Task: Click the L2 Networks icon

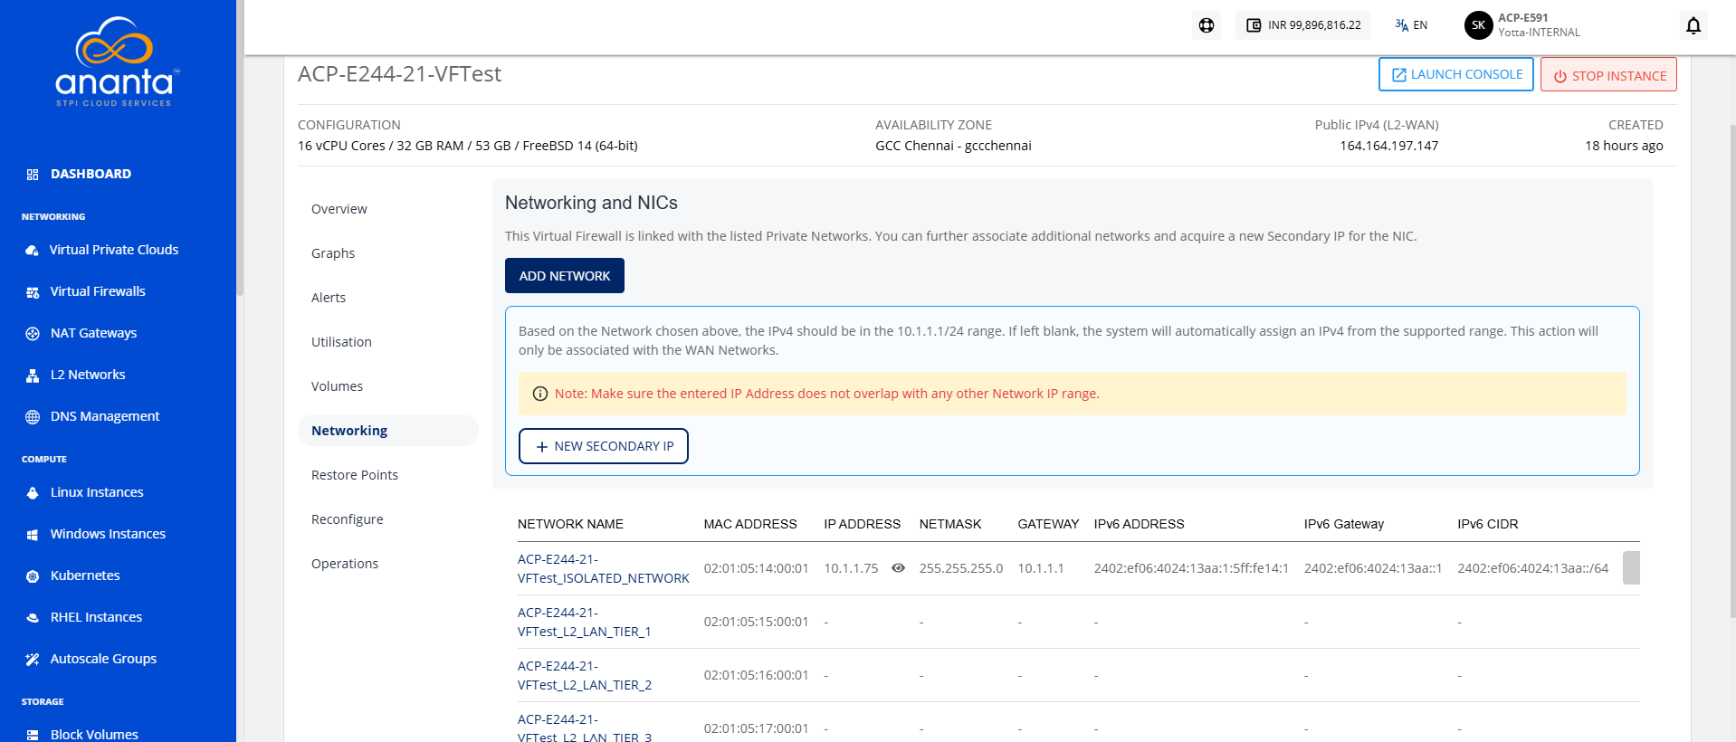Action: [33, 375]
